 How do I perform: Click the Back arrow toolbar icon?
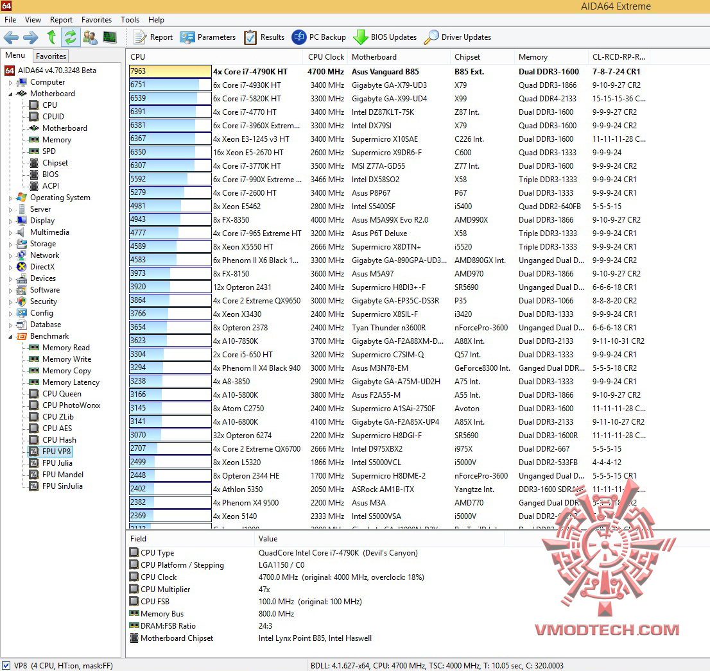tap(11, 37)
